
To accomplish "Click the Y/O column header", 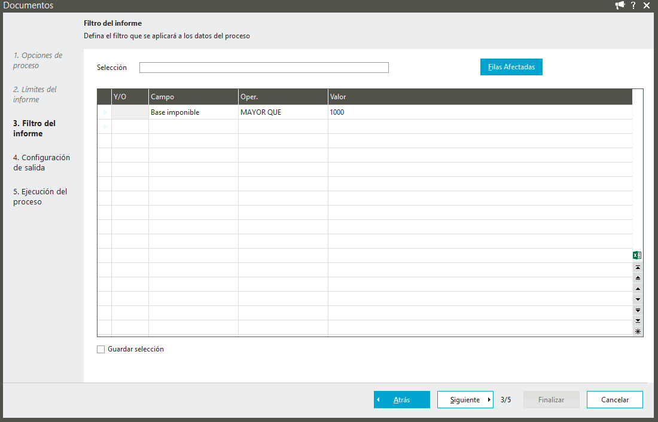I will coord(130,97).
